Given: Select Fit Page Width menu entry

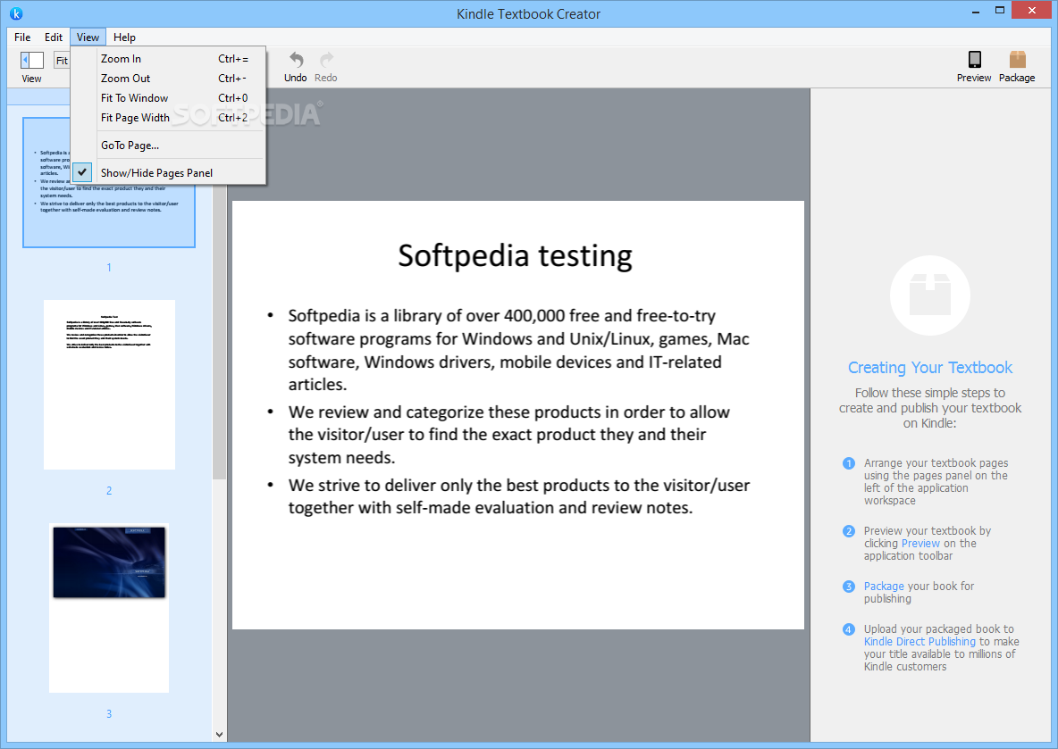Looking at the screenshot, I should [x=168, y=117].
